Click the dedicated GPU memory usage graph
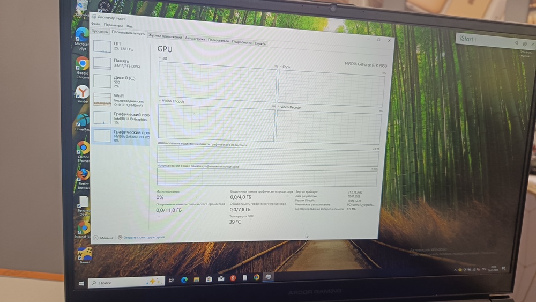The height and width of the screenshot is (302, 536). (x=268, y=156)
